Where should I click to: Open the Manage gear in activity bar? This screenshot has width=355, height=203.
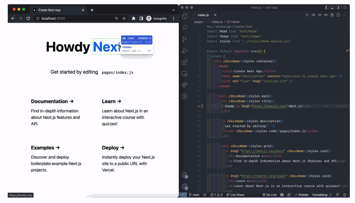(x=184, y=187)
